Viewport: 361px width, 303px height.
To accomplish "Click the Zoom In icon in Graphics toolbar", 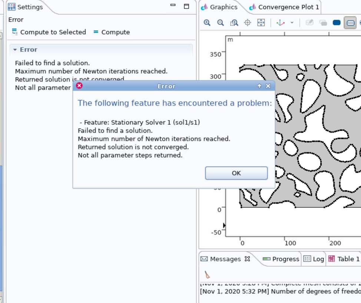I will [207, 23].
